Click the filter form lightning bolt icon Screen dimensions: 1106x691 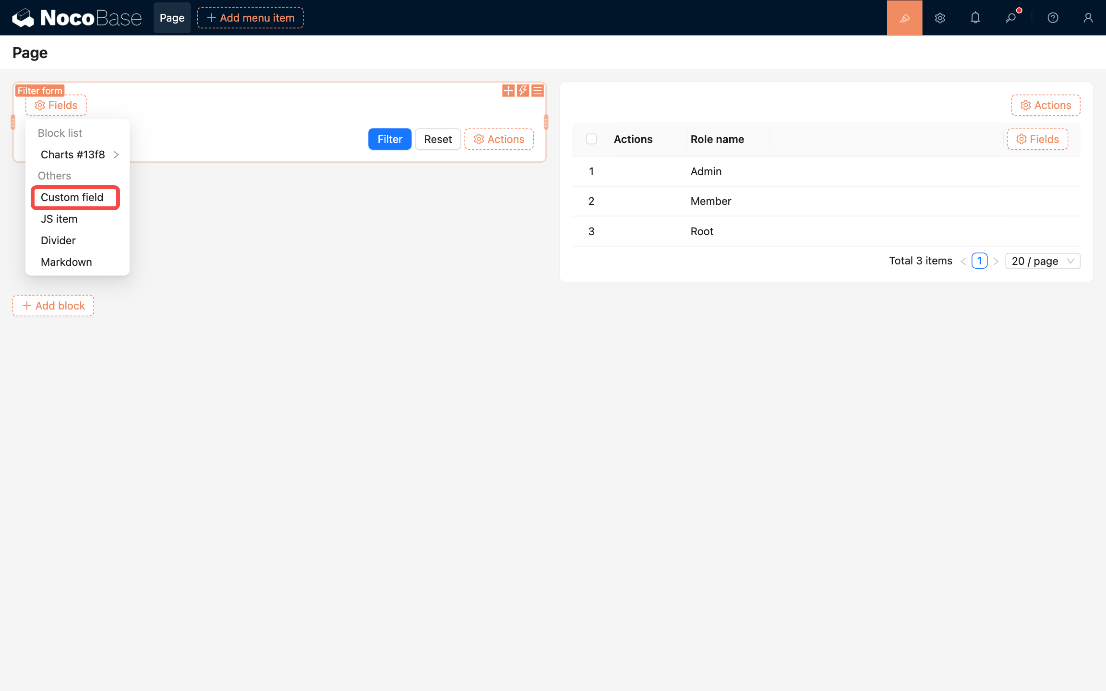[523, 91]
